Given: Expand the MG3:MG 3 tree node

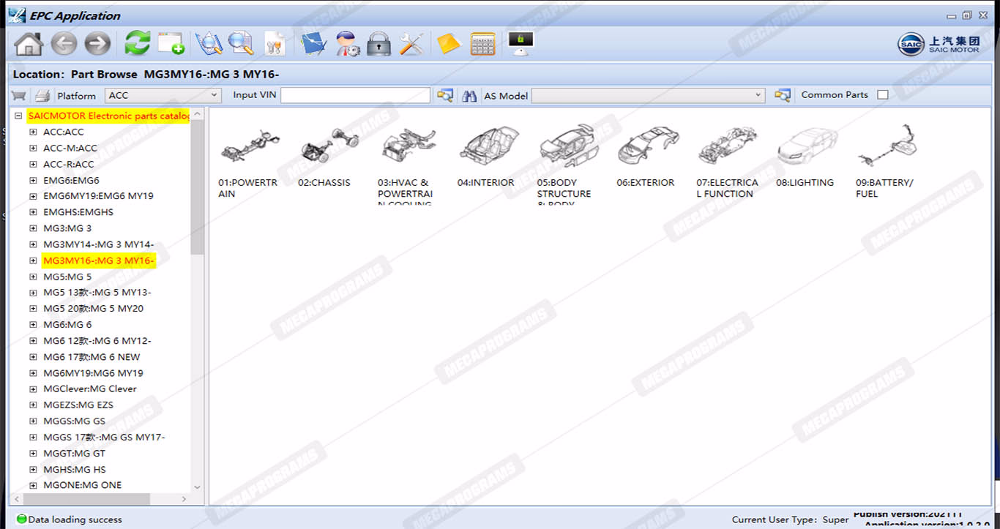Looking at the screenshot, I should tap(33, 228).
